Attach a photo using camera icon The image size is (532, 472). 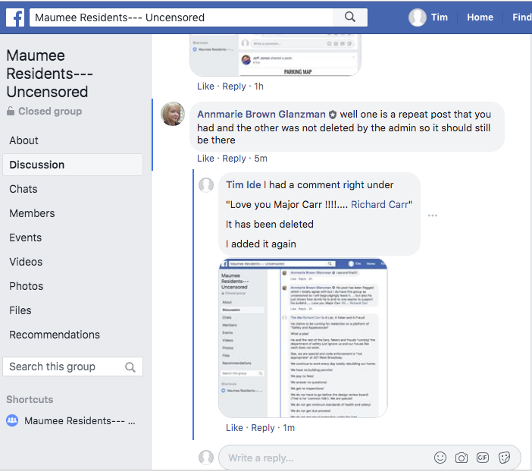coord(462,458)
